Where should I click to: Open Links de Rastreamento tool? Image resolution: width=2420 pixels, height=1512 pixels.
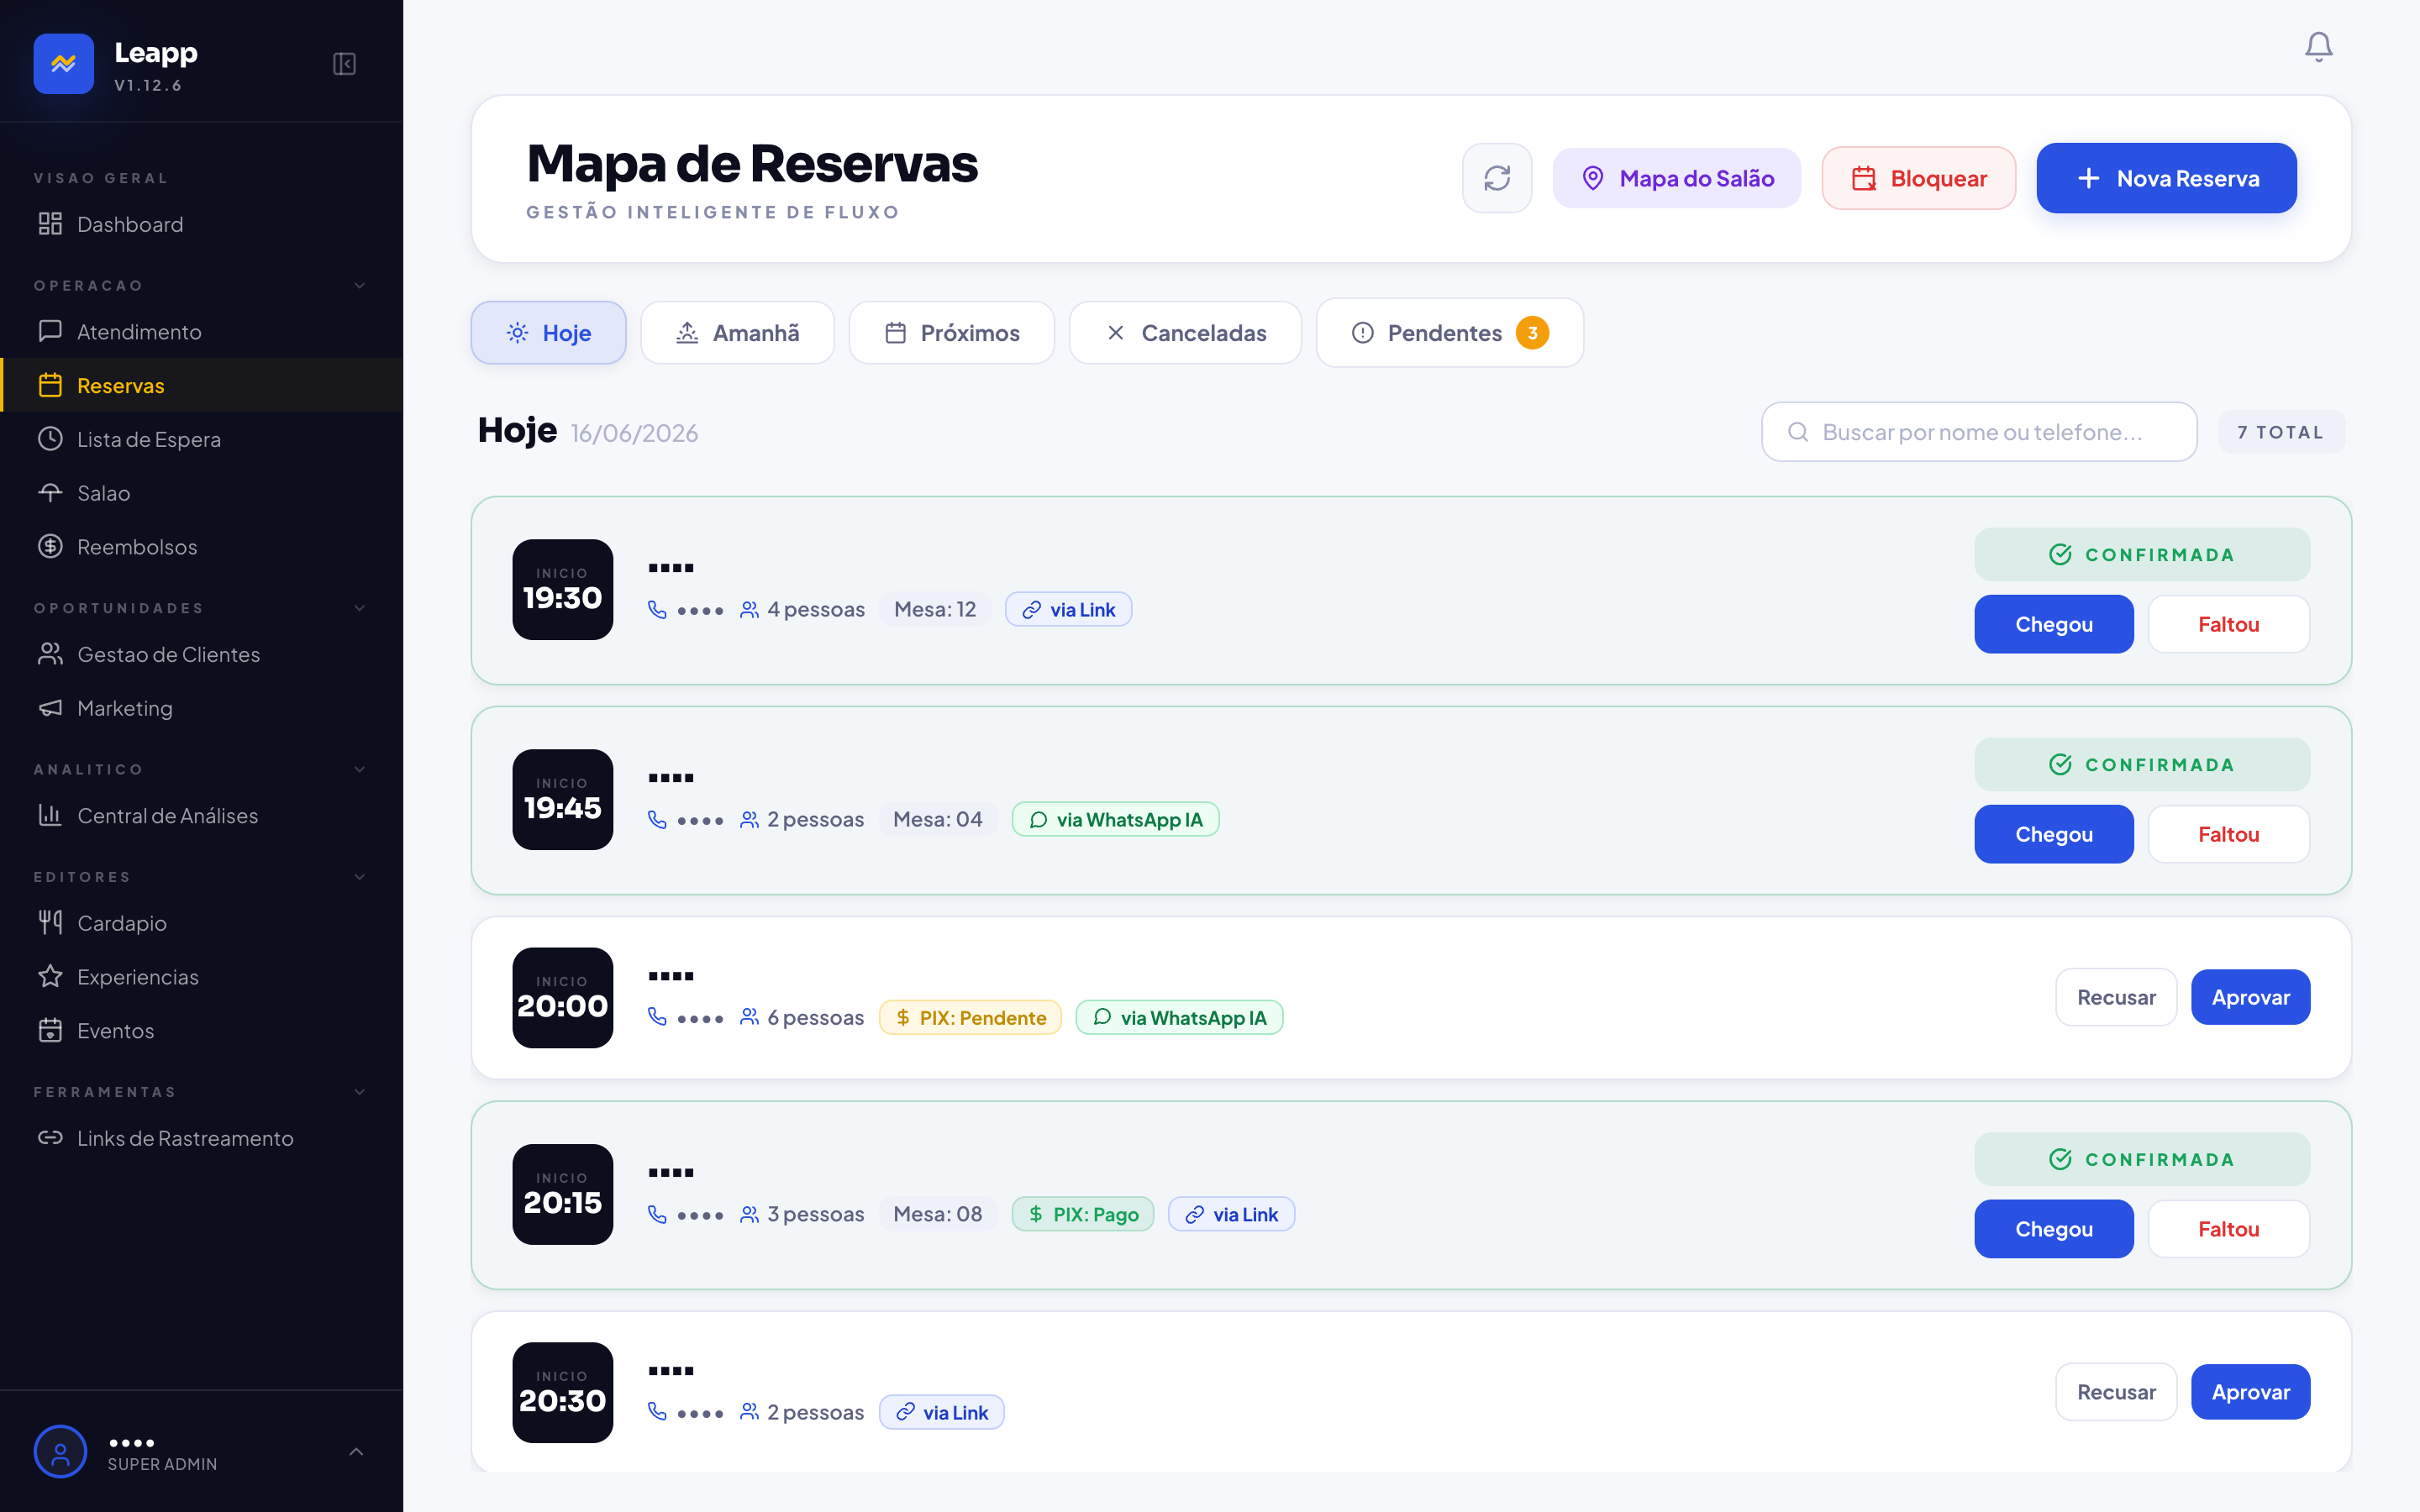pos(201,1138)
